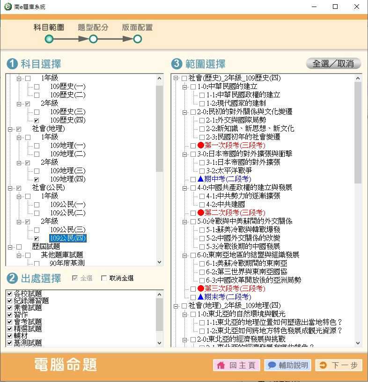Click subject tree scroll-down arrow
The image size is (368, 382).
[159, 262]
